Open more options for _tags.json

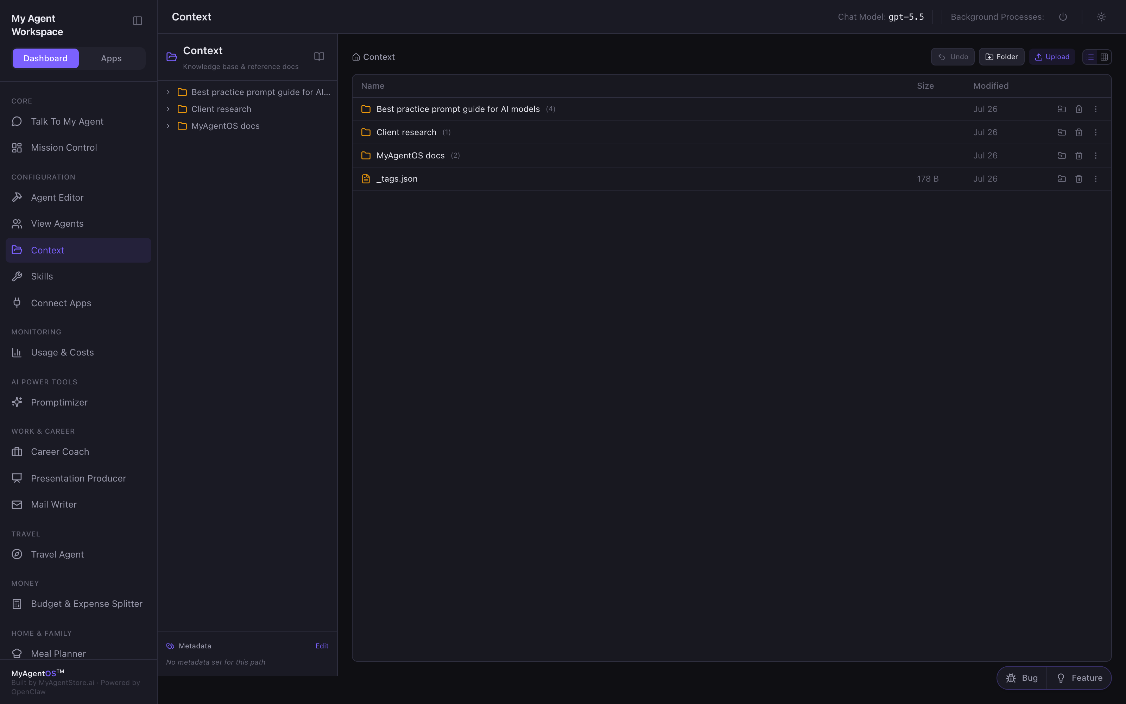click(x=1096, y=179)
